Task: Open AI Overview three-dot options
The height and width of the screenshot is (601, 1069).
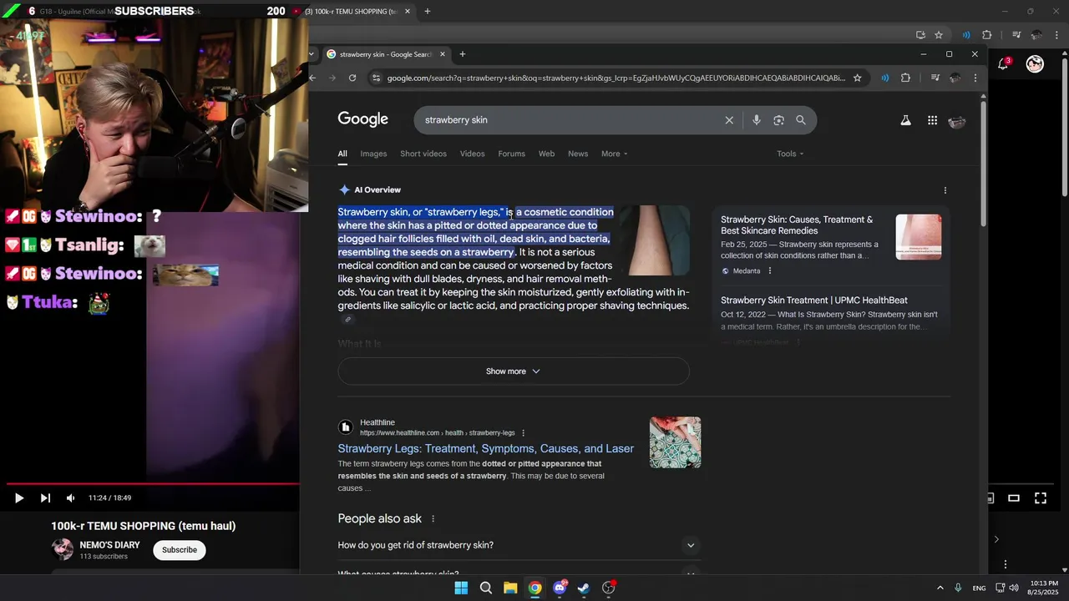Action: (945, 190)
